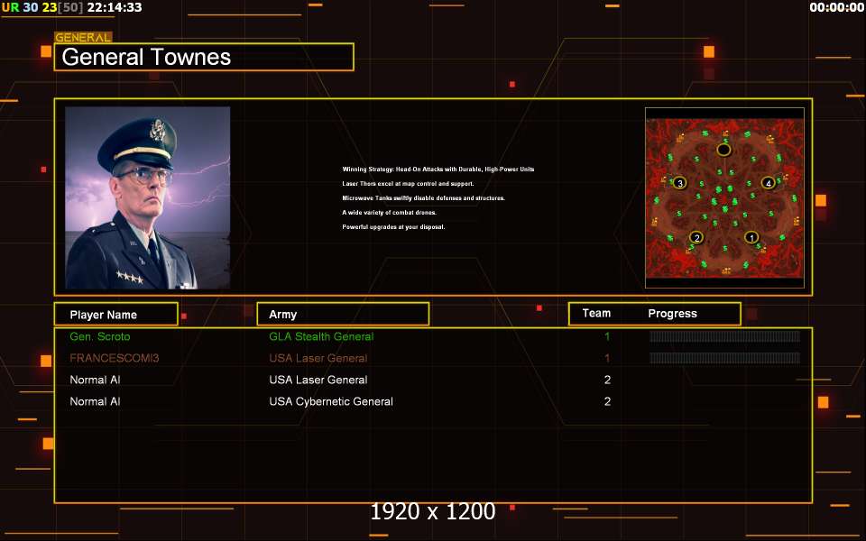Click the USA Cybernetic General army entry
Viewport: 866px width, 541px height.
[331, 401]
